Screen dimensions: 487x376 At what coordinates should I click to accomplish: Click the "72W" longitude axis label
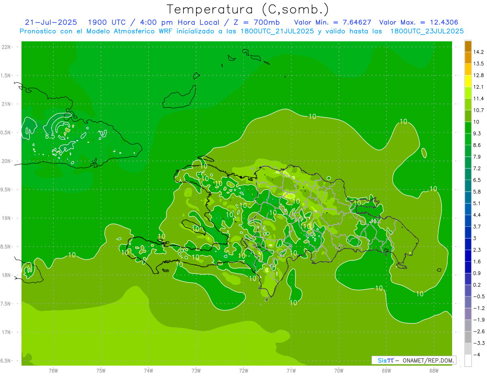[x=243, y=371]
